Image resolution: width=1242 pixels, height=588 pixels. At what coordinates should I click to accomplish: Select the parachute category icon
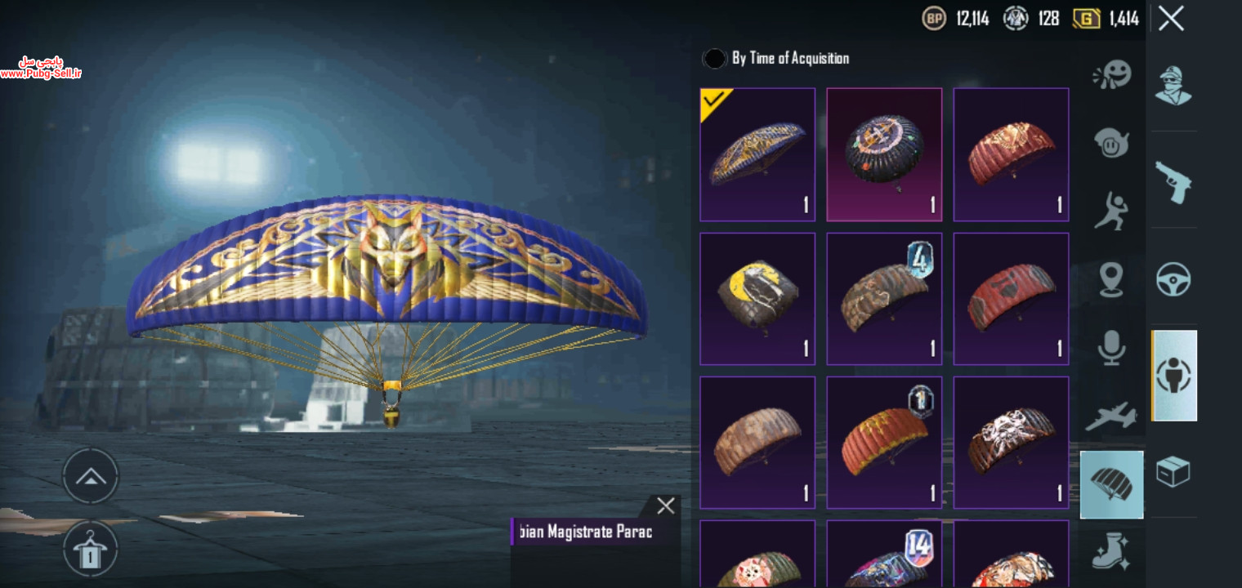tap(1111, 485)
